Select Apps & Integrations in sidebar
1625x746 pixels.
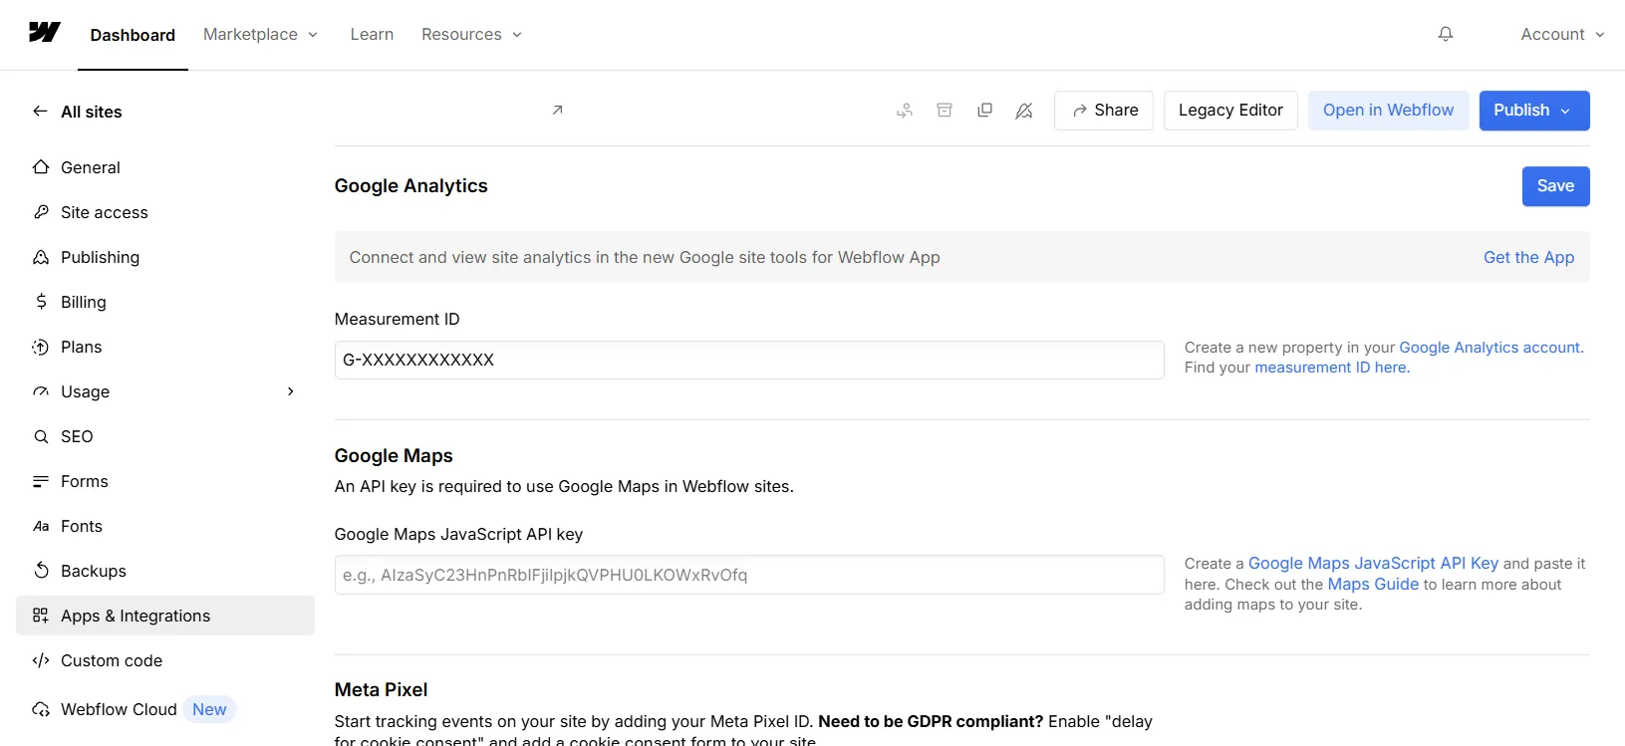pyautogui.click(x=165, y=616)
